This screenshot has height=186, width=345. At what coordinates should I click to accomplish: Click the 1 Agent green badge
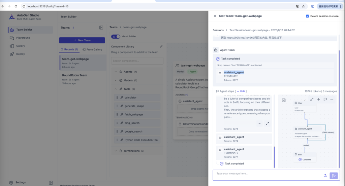point(192,72)
